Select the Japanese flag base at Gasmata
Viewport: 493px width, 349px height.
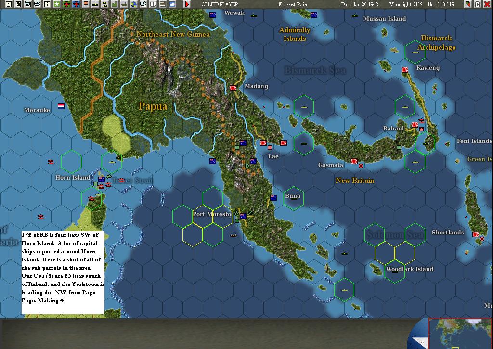point(354,161)
